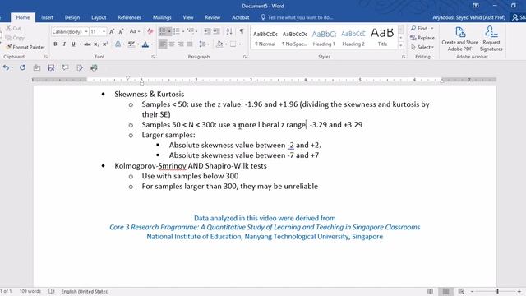526x296 pixels.
Task: Toggle align left button
Action: coord(163,44)
